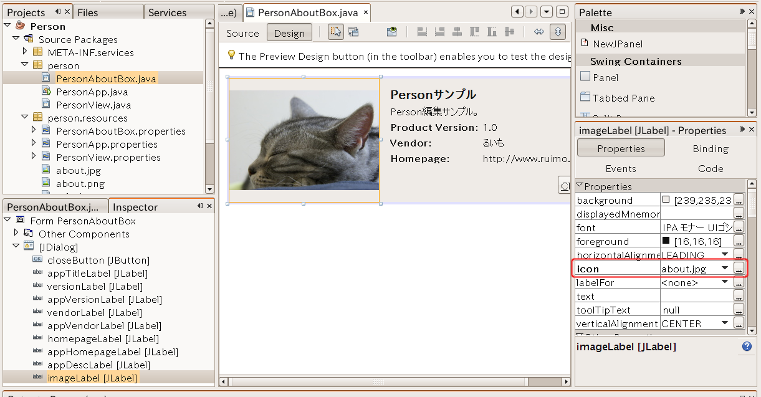Toggle the Design view button
Viewport: 761px width, 397px height.
point(289,33)
